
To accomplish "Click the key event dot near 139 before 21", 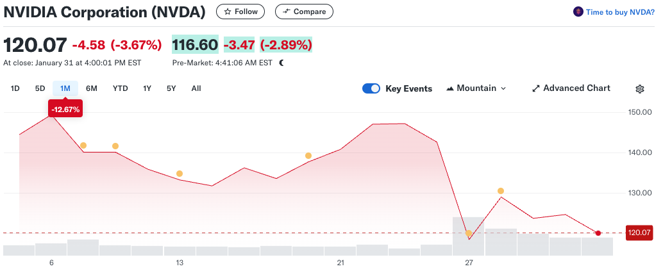I will point(308,156).
